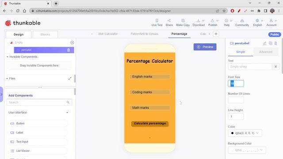Viewport: 283px width, 159px height.
Task: Click the Public project badge
Action: point(275,34)
